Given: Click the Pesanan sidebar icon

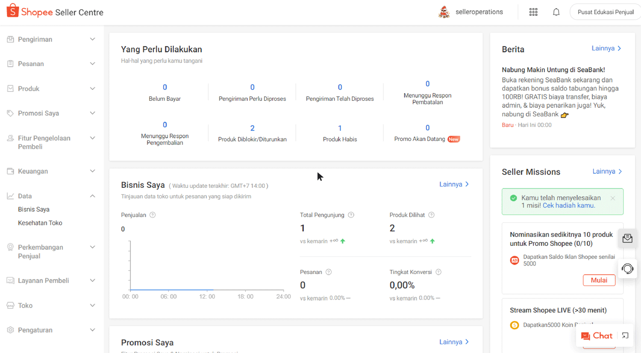Looking at the screenshot, I should point(11,64).
